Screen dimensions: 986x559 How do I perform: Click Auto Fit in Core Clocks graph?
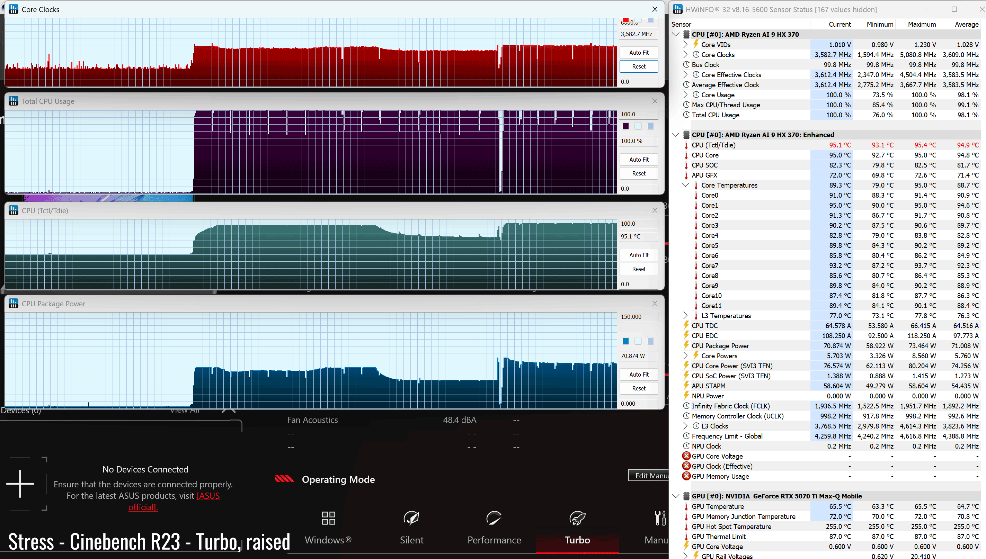click(x=638, y=53)
